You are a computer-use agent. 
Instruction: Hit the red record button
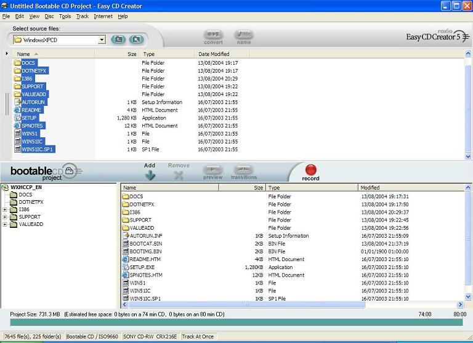click(x=310, y=169)
